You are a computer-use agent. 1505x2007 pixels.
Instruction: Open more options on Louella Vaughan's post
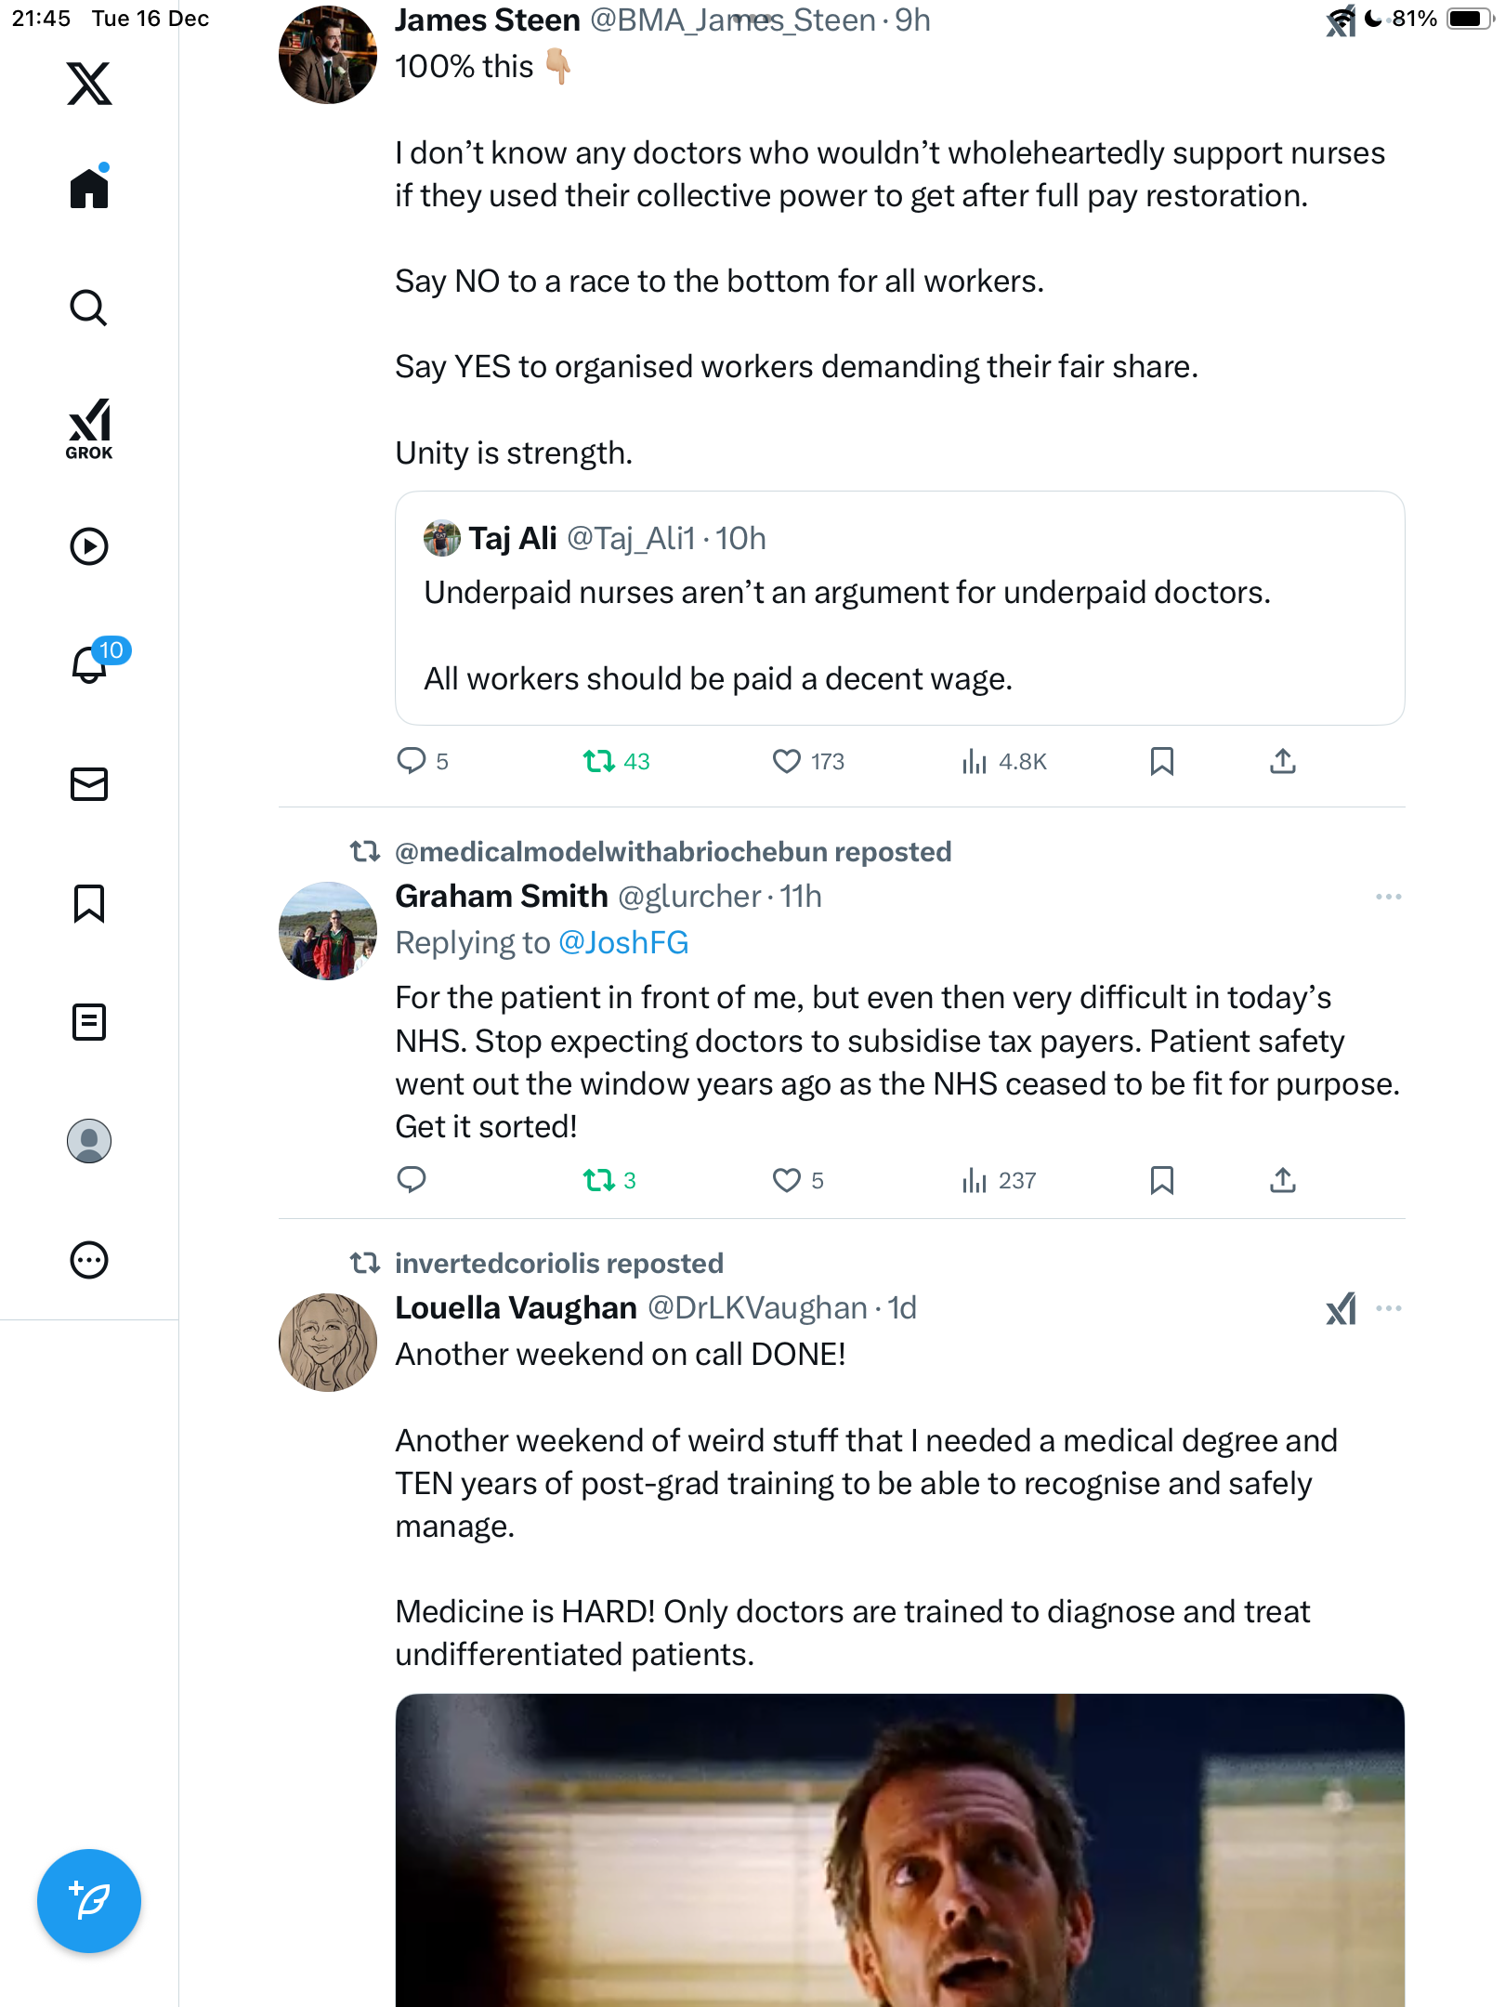coord(1388,1308)
